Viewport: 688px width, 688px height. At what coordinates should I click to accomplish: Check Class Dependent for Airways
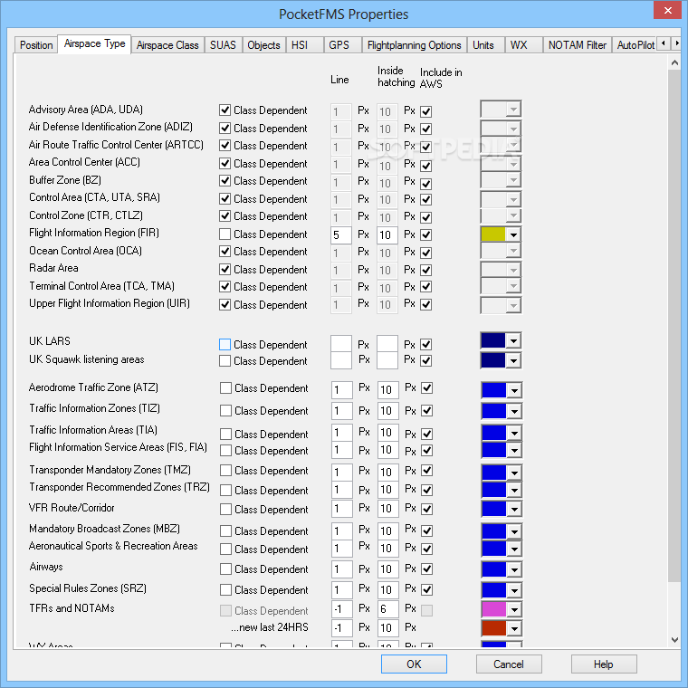pos(226,569)
